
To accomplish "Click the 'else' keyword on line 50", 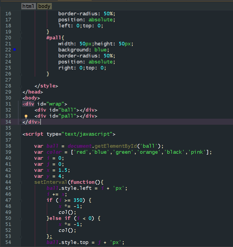I will pyautogui.click(x=55, y=218).
